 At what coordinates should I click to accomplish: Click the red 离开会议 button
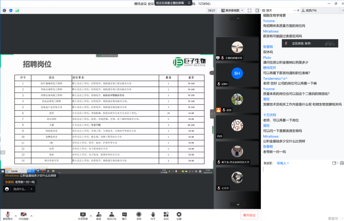tap(249, 215)
